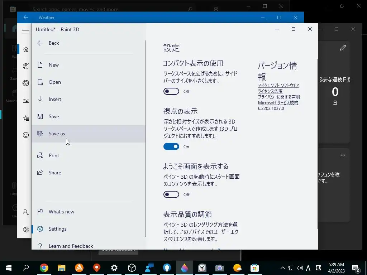Choose Print in the Paint 3D menu
367x275 pixels.
pyautogui.click(x=89, y=155)
